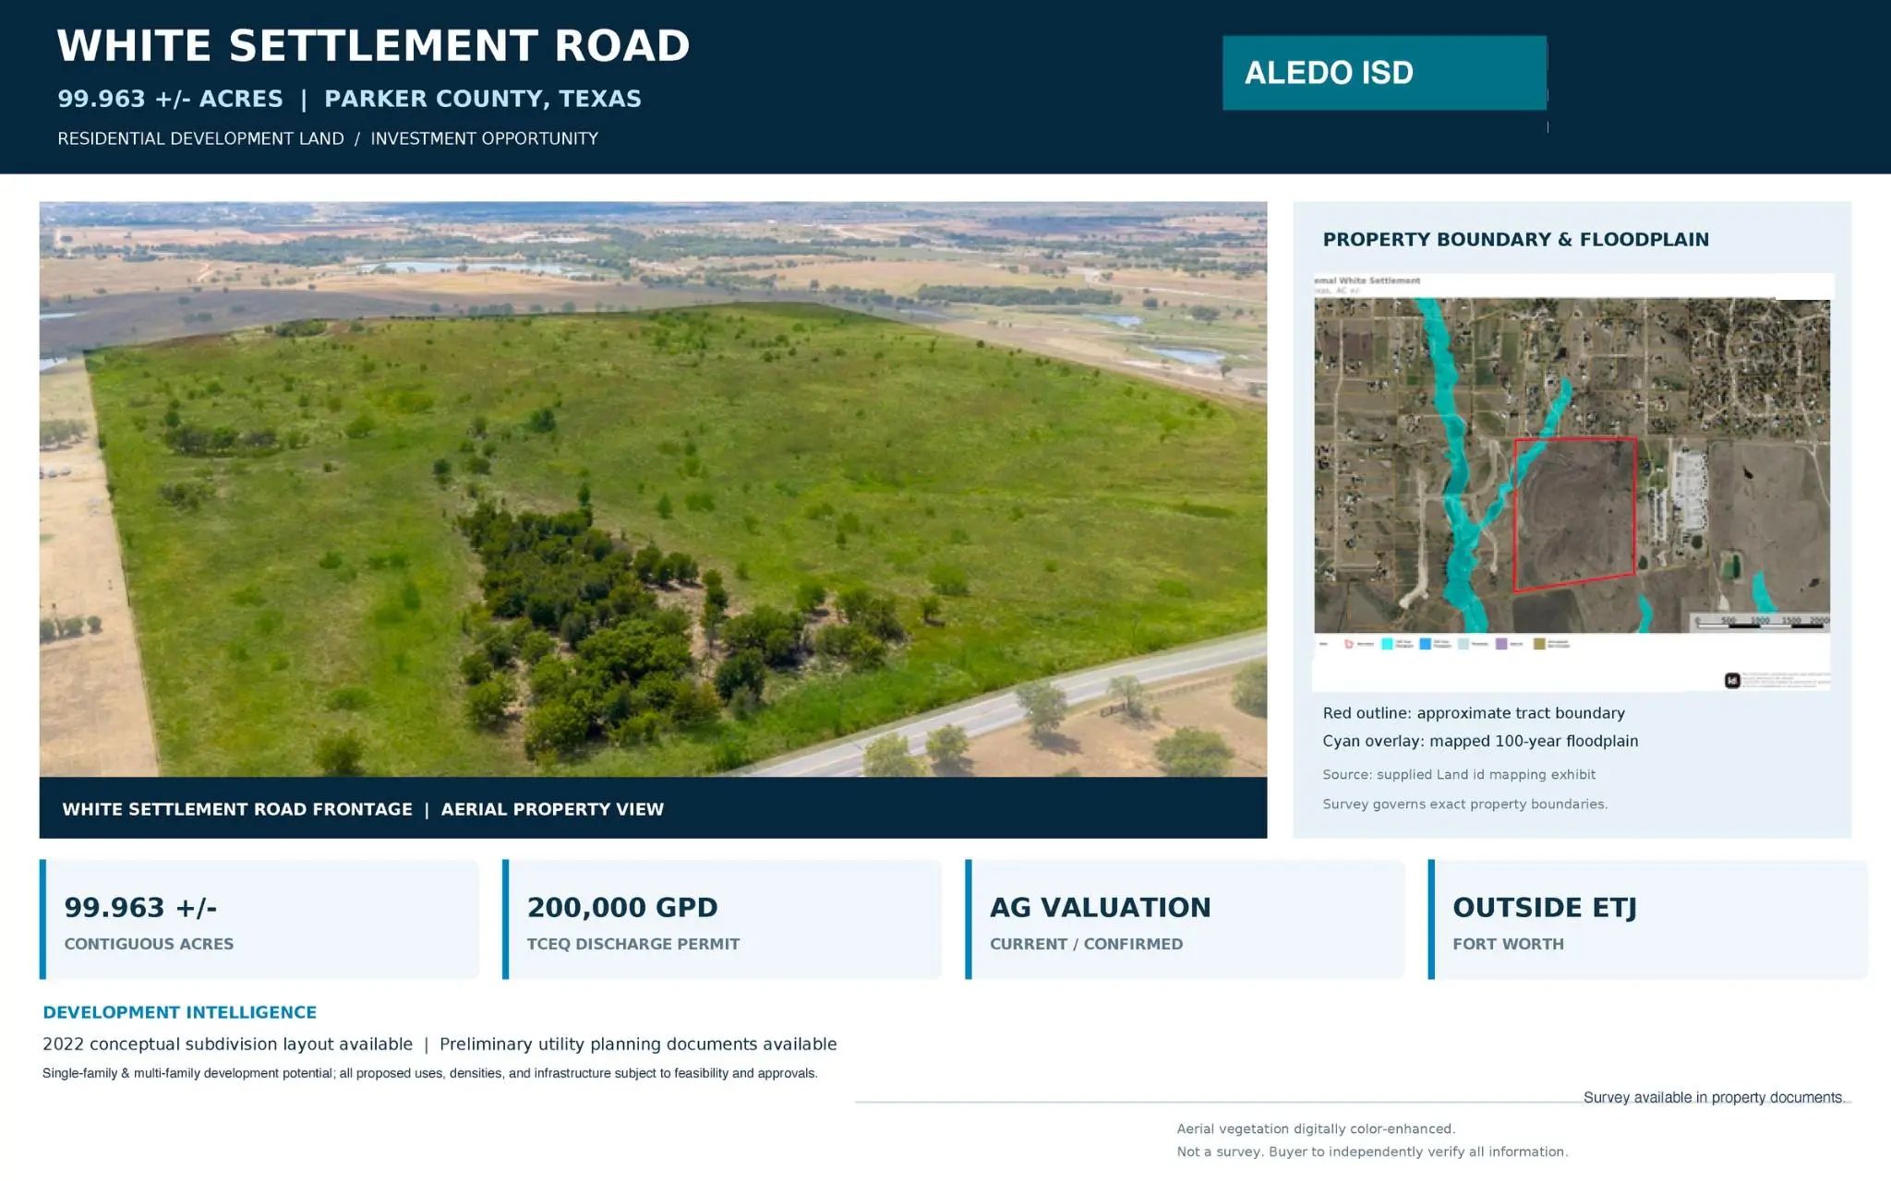The image size is (1891, 1181).
Task: Click 'WHITE SETTLEMENT ROAD FRONTAGE' caption
Action: (x=237, y=809)
